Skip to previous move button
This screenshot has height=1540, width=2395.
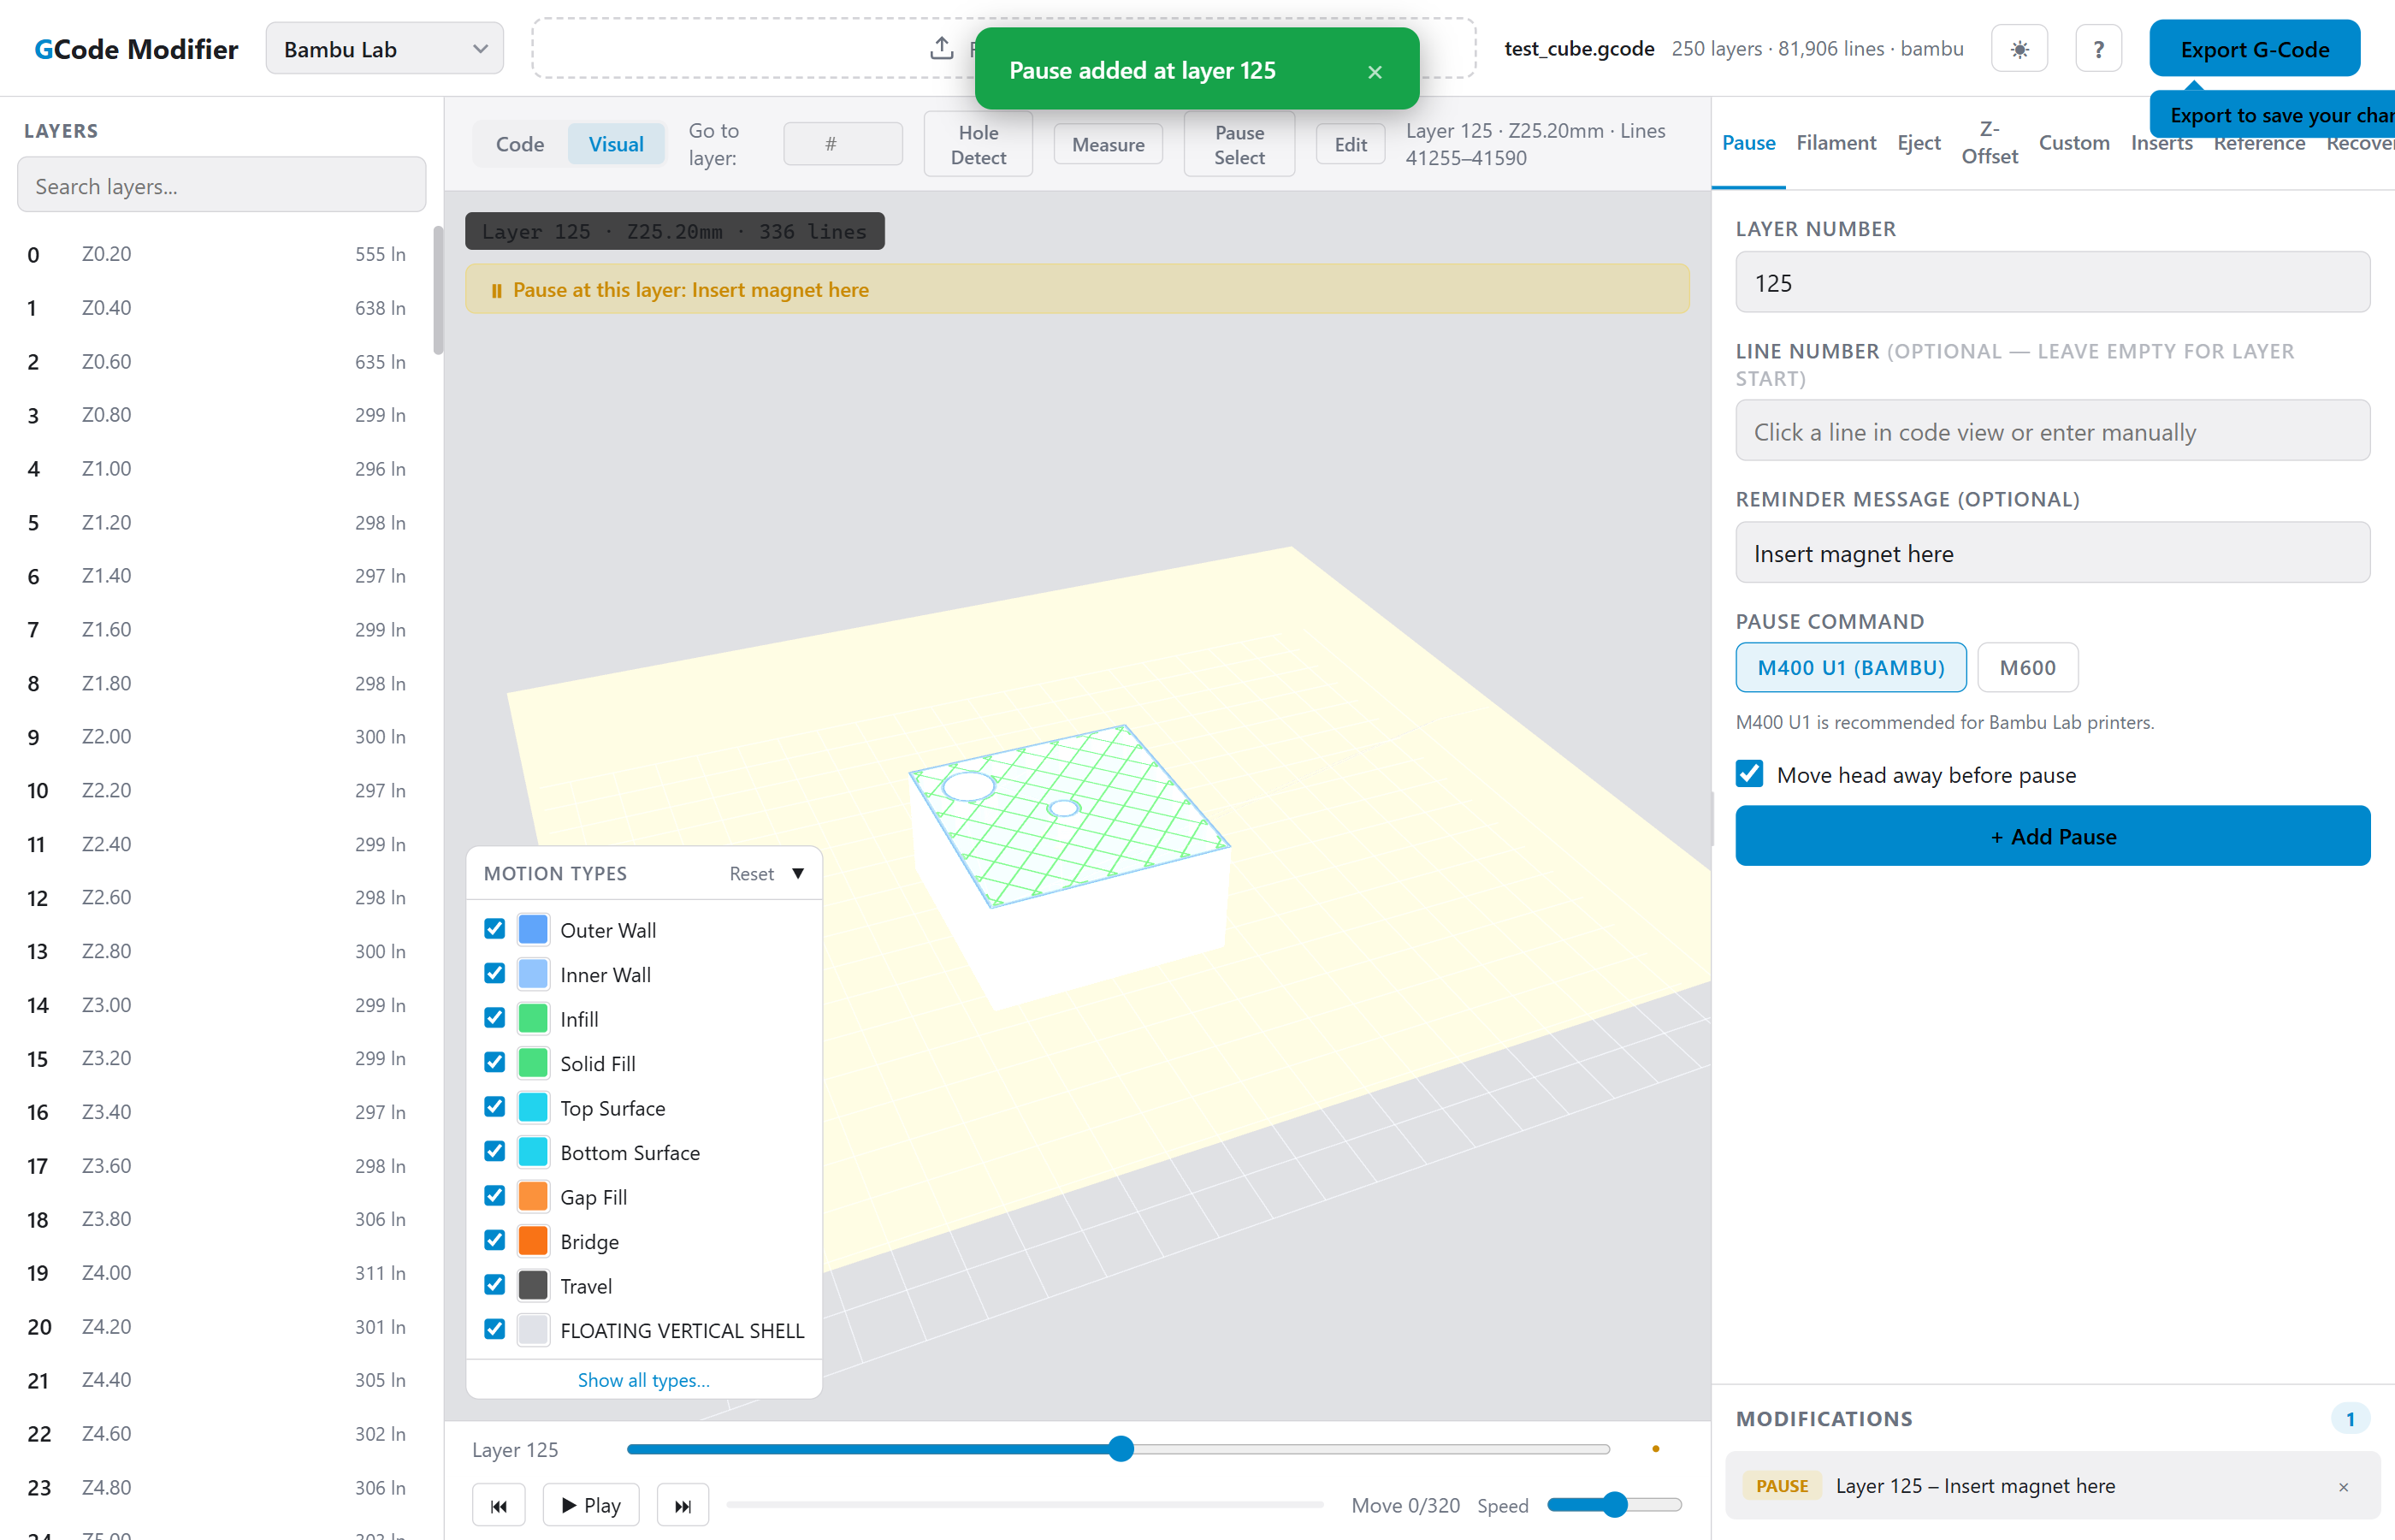[x=499, y=1505]
